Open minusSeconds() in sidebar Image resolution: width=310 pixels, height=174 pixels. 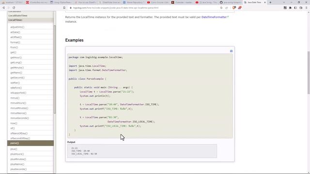click(x=19, y=118)
